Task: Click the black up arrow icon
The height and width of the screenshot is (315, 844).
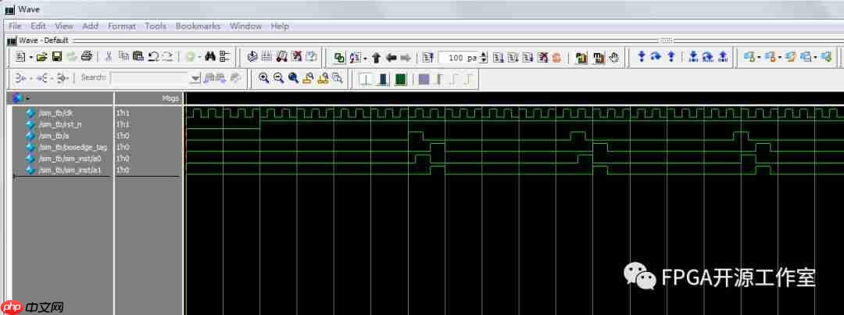Action: pyautogui.click(x=376, y=57)
